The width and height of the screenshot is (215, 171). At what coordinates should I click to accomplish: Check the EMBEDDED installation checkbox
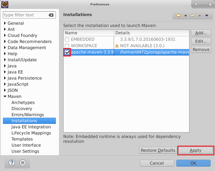[67, 39]
